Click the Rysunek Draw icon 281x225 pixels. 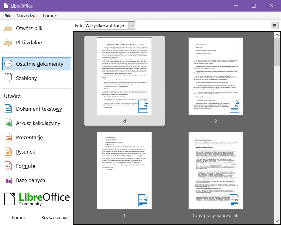pyautogui.click(x=8, y=152)
